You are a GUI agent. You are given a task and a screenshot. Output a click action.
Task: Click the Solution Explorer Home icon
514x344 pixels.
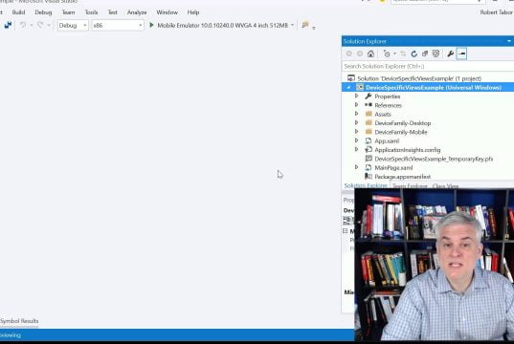(370, 54)
